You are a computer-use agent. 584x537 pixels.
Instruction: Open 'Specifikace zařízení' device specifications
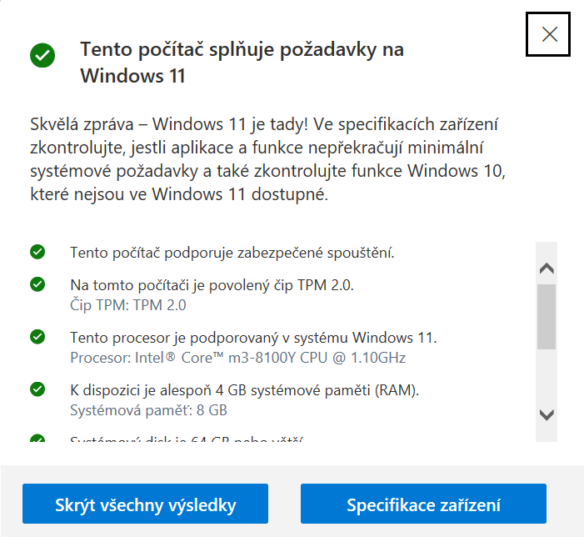coord(423,505)
